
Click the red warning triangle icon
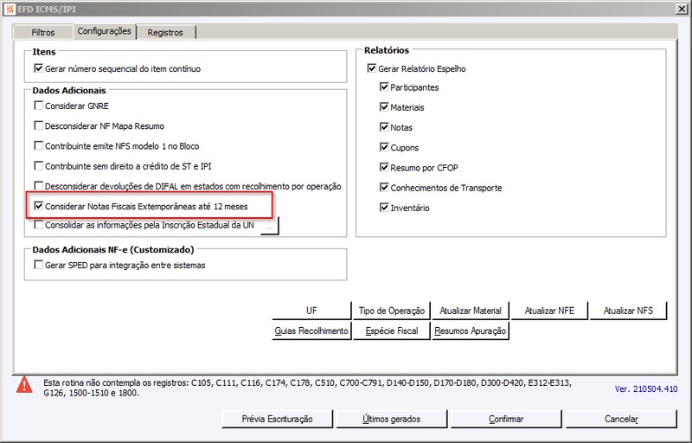click(x=24, y=385)
